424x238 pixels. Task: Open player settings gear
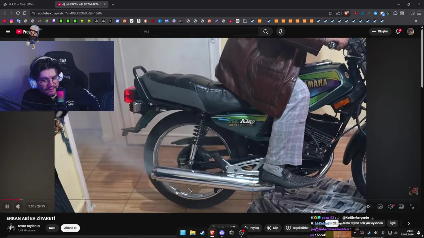(391, 206)
